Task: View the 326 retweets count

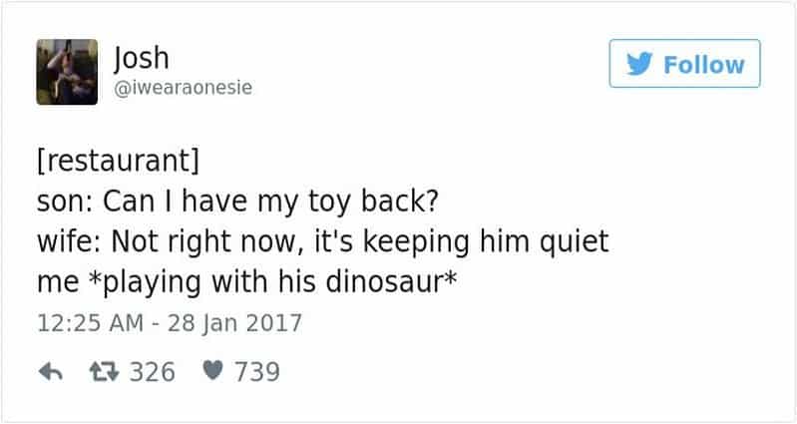Action: 154,372
